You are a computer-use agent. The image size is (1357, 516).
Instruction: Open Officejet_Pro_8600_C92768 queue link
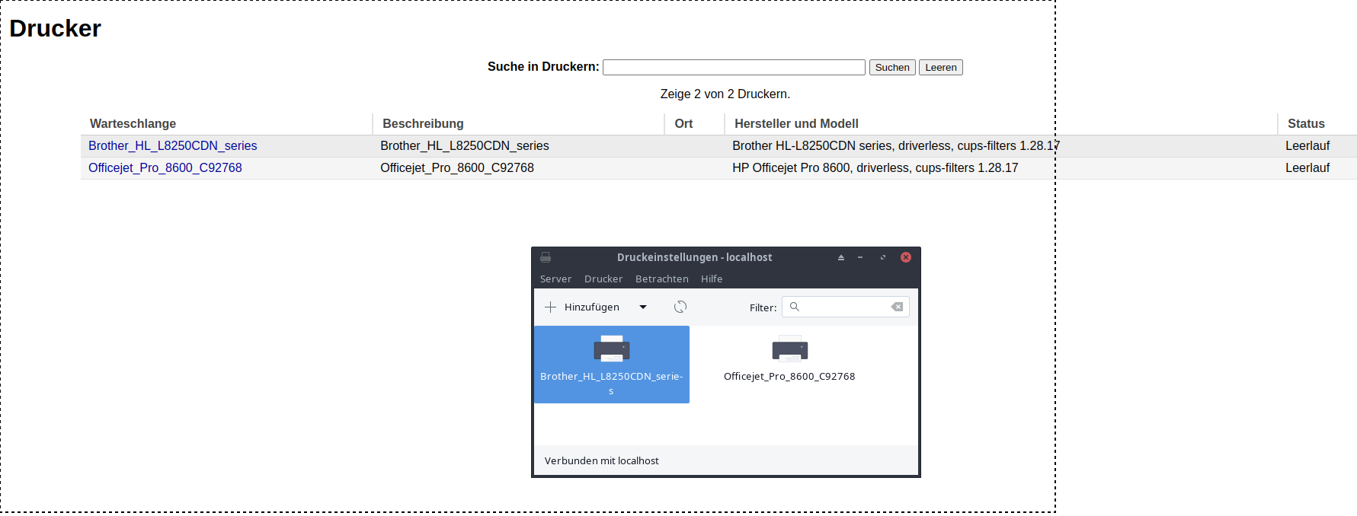pyautogui.click(x=165, y=167)
